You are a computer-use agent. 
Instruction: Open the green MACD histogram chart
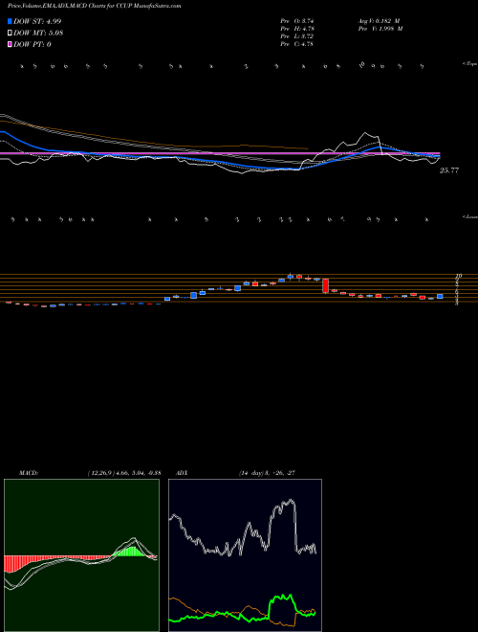[81, 555]
